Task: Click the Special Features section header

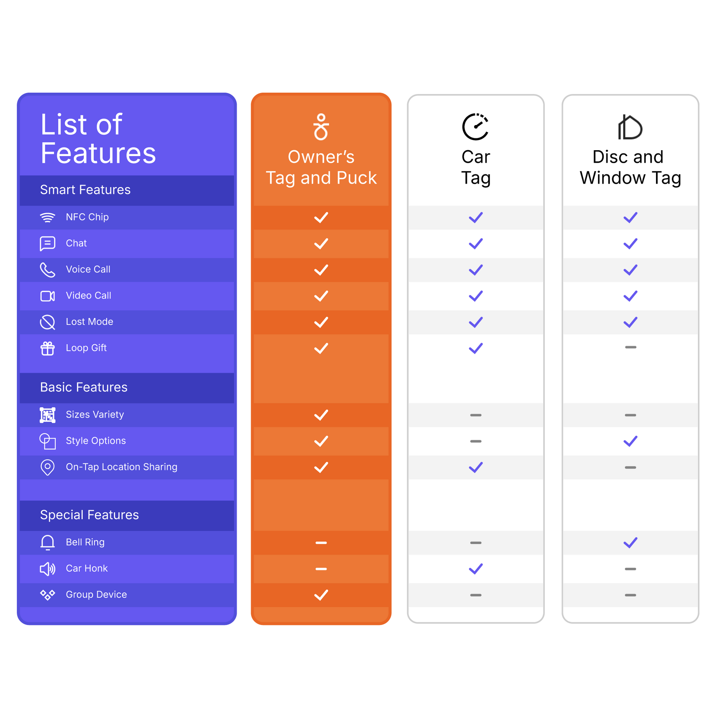Action: 90,515
